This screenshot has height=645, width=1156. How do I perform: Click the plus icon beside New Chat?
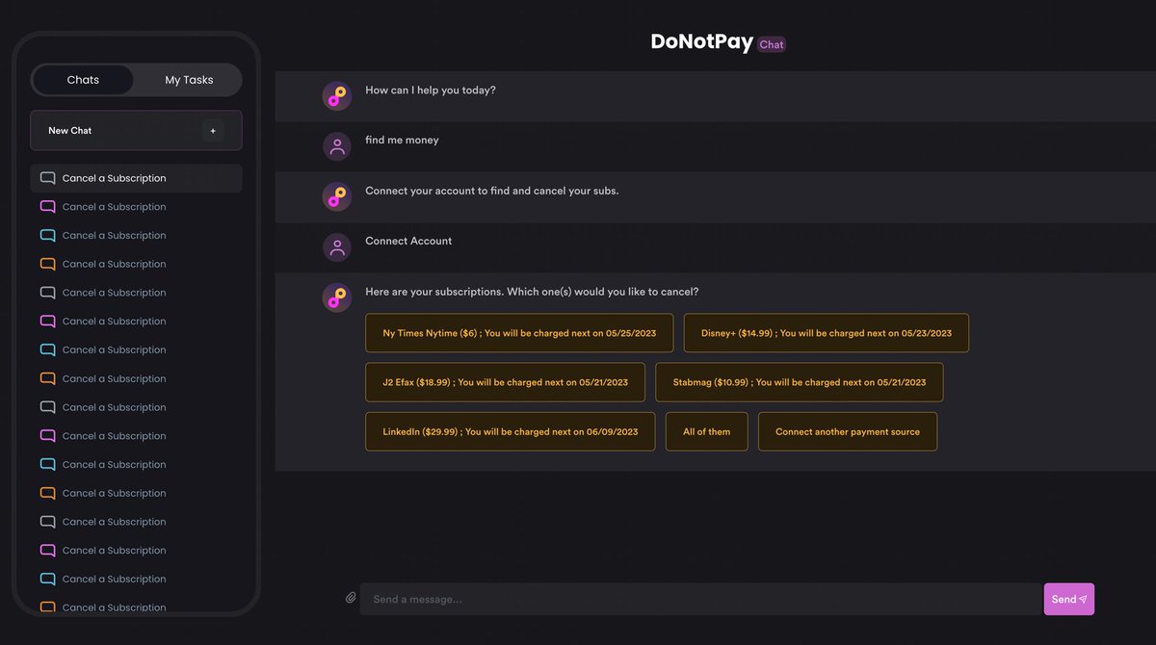[213, 131]
